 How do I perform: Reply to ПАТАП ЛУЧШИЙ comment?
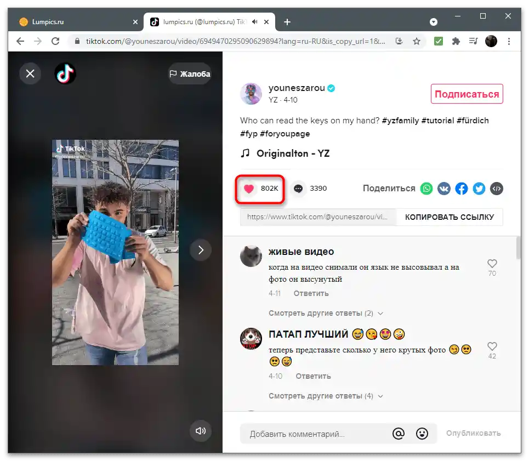[x=313, y=377]
